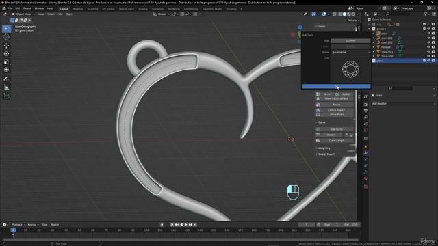
Task: Switch to the Modeling workspace tab
Action: click(x=77, y=9)
